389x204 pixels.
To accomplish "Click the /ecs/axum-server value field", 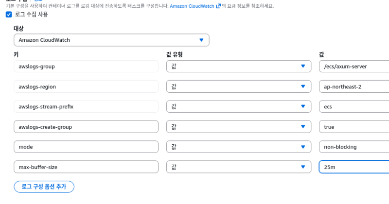I will pyautogui.click(x=354, y=66).
